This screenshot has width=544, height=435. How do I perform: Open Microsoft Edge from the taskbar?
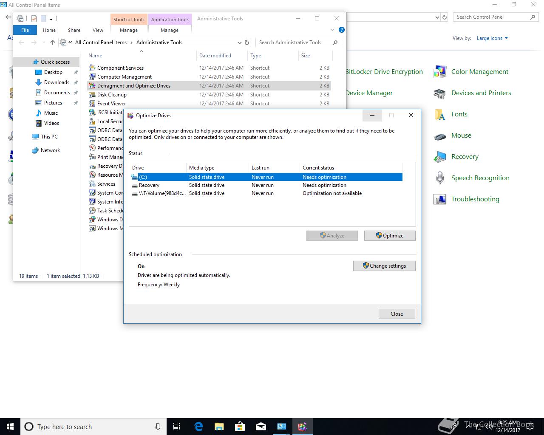(x=198, y=427)
